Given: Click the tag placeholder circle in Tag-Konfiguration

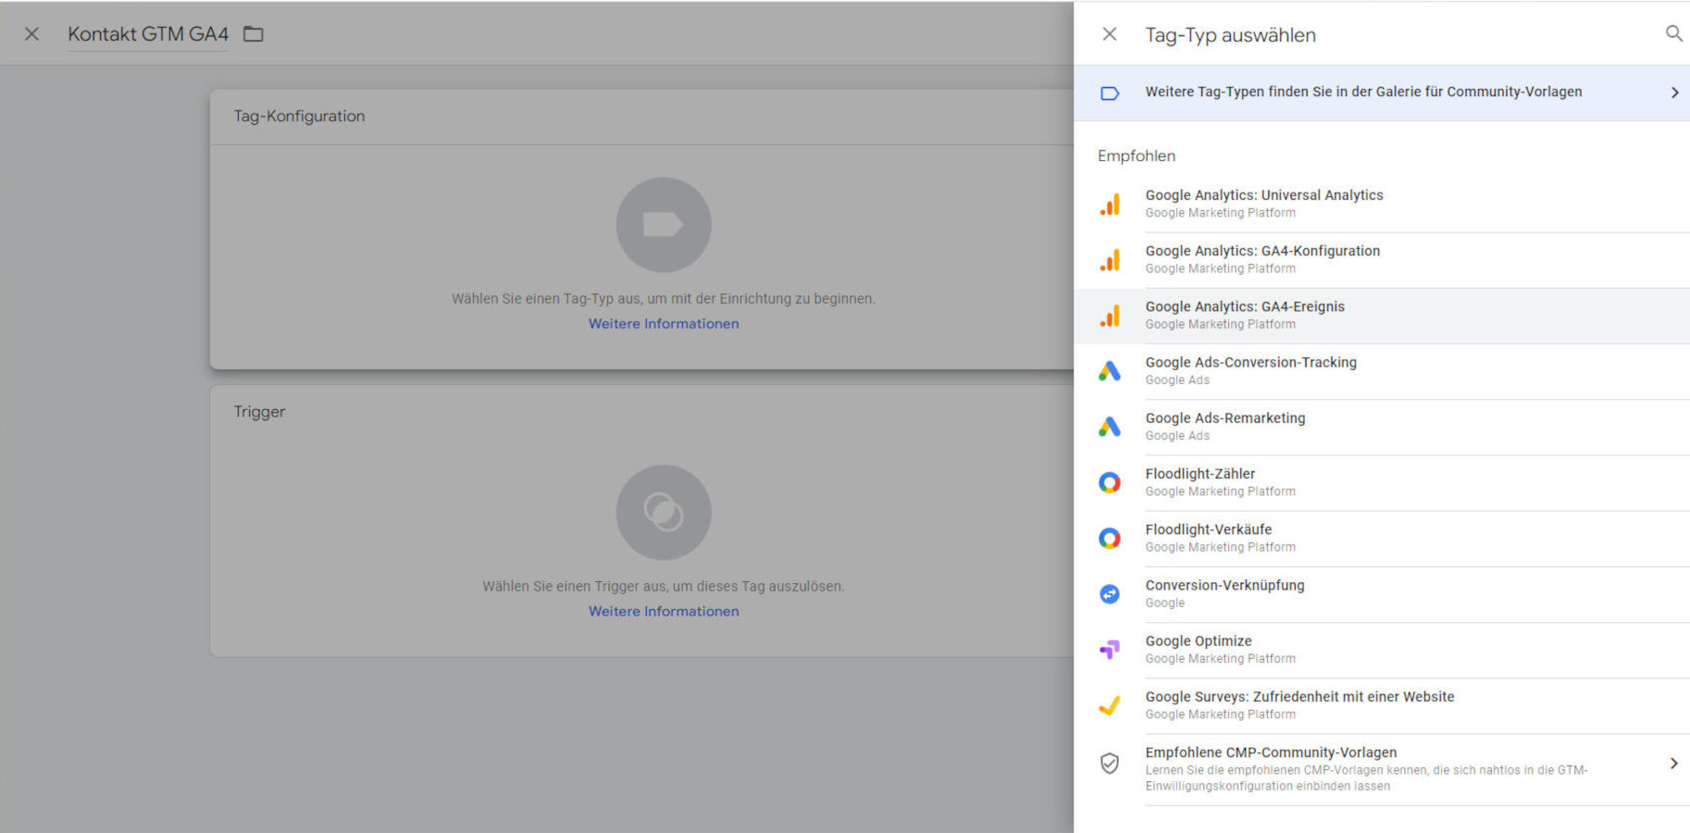Looking at the screenshot, I should point(664,225).
